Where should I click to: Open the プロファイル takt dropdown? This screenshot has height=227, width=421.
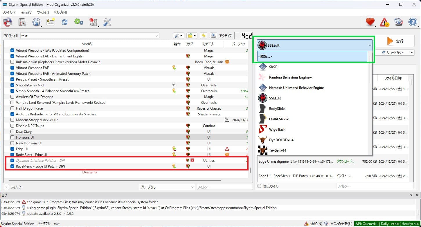tap(90, 36)
